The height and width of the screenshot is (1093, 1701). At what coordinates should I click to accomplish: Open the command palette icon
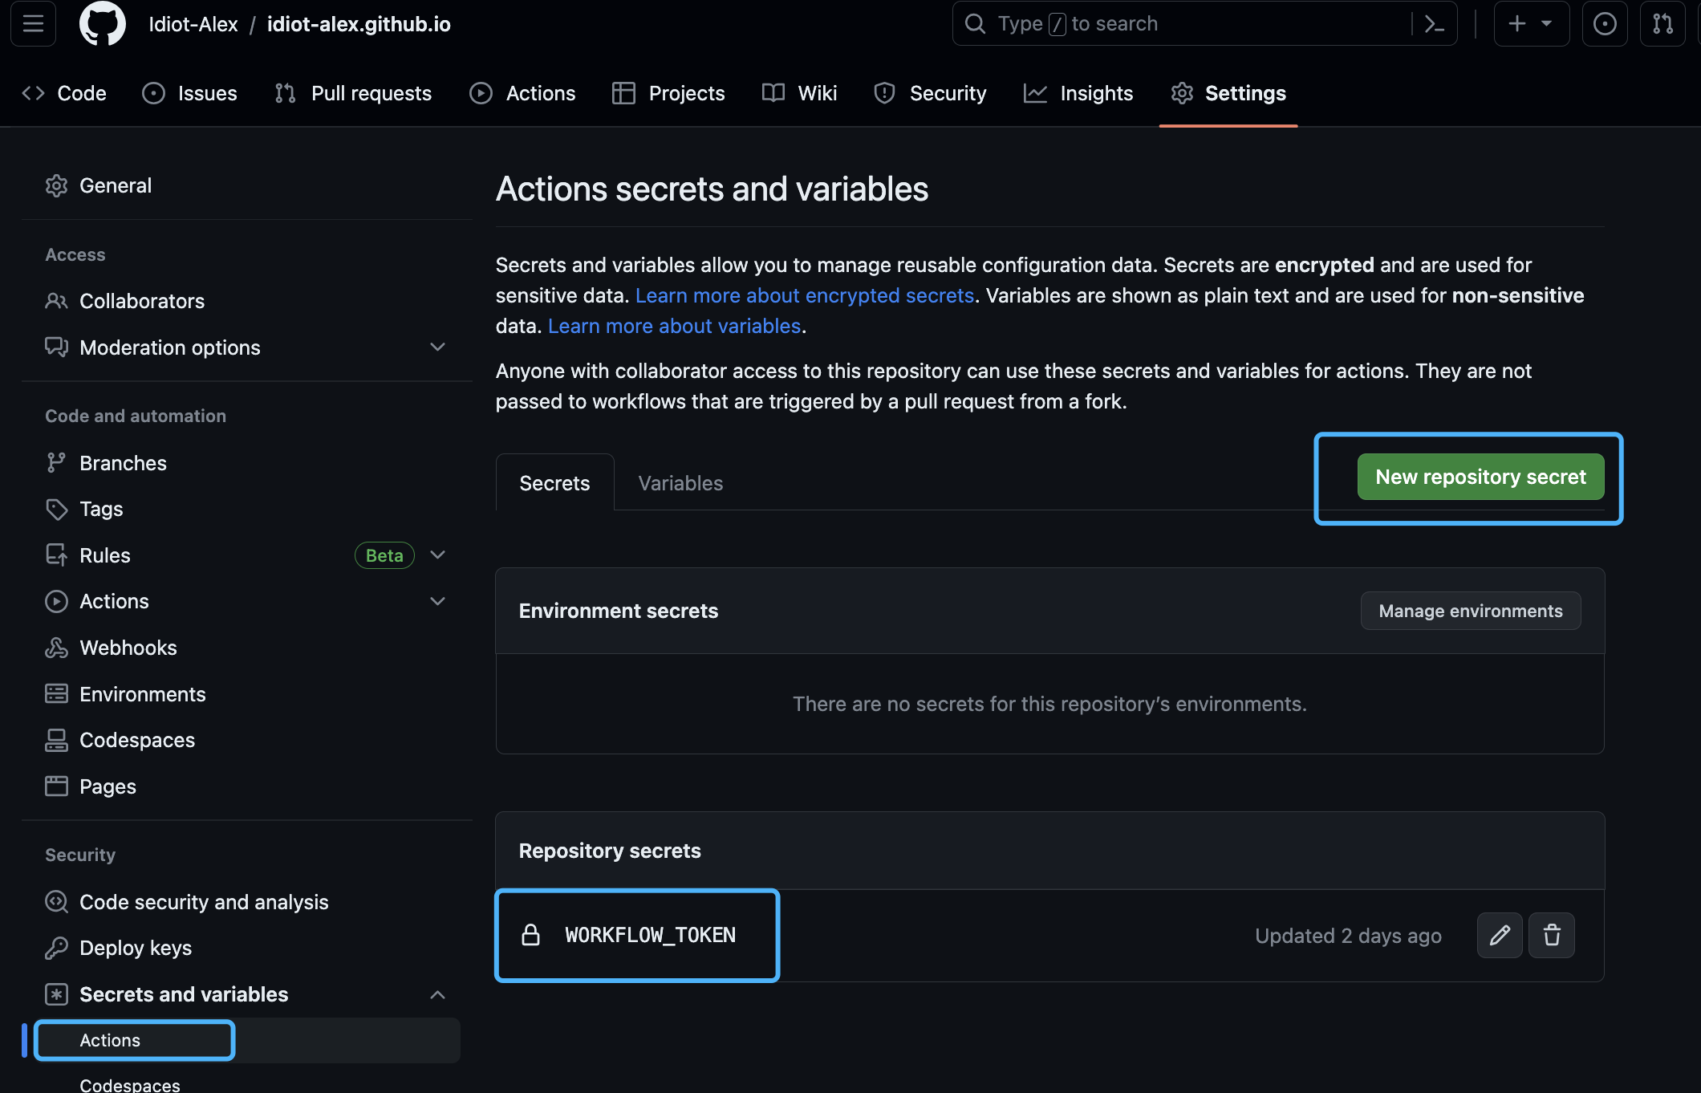pyautogui.click(x=1434, y=24)
